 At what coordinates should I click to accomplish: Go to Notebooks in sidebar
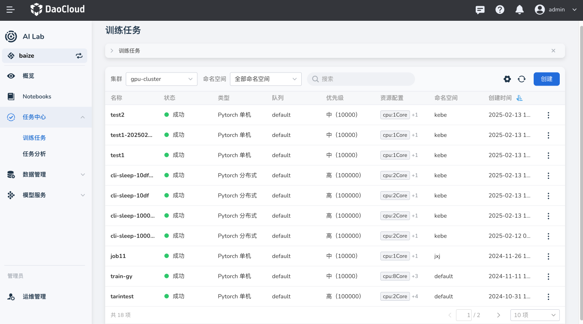tap(37, 97)
